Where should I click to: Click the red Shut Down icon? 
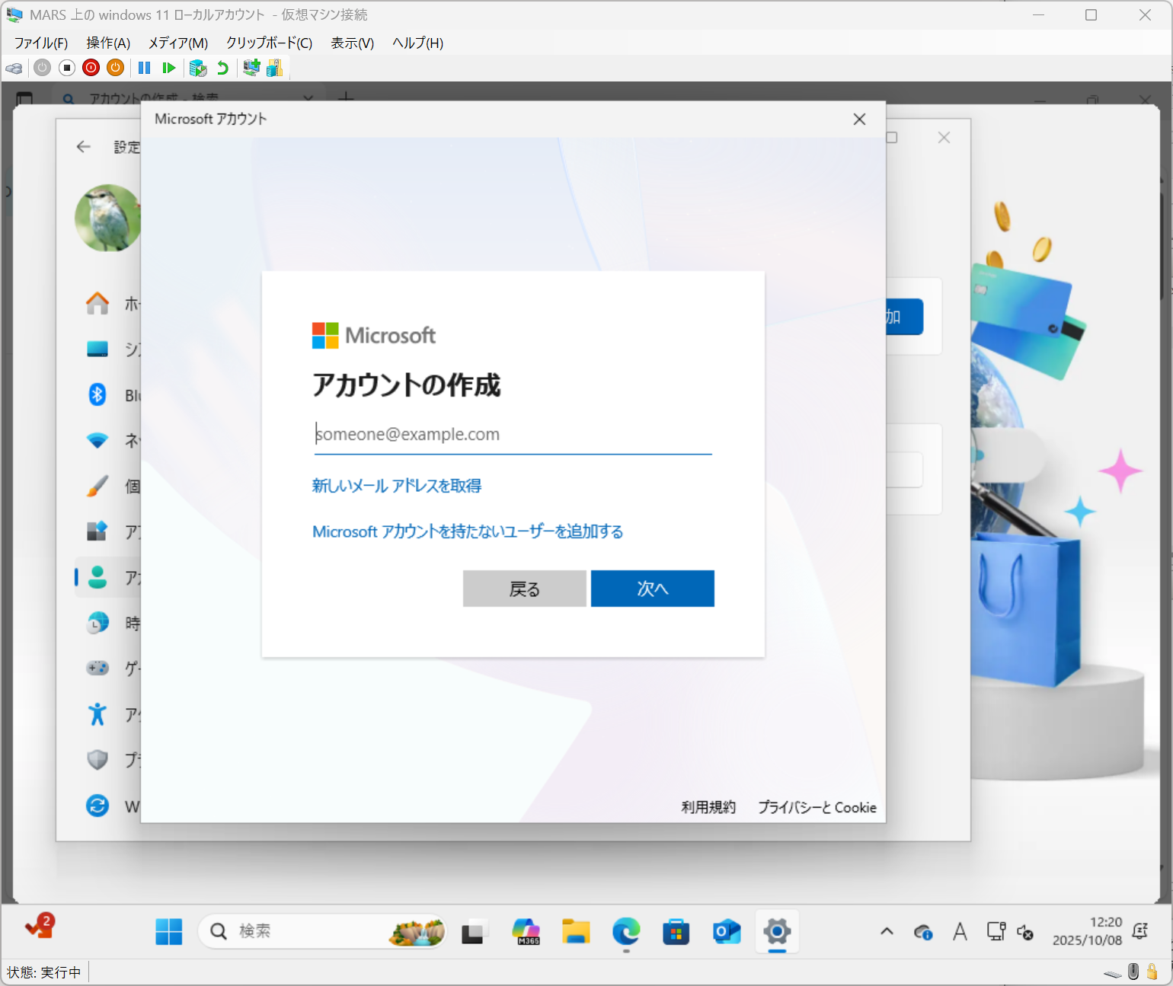coord(91,69)
